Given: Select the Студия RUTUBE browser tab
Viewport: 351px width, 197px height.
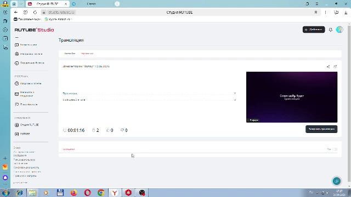Looking at the screenshot, I should pyautogui.click(x=48, y=4).
